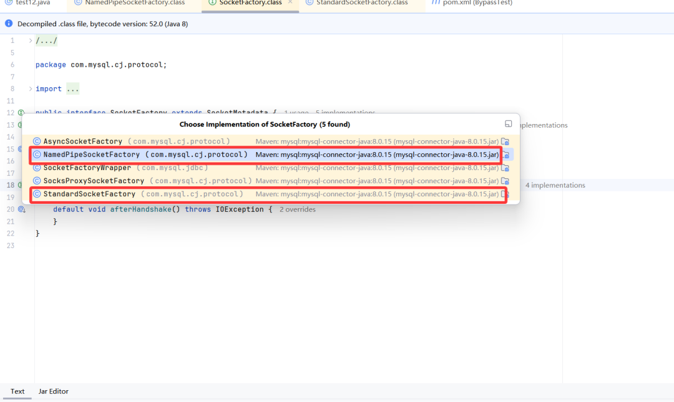674x402 pixels.
Task: Click the implemented gutter icon on line 12
Action: coord(21,113)
